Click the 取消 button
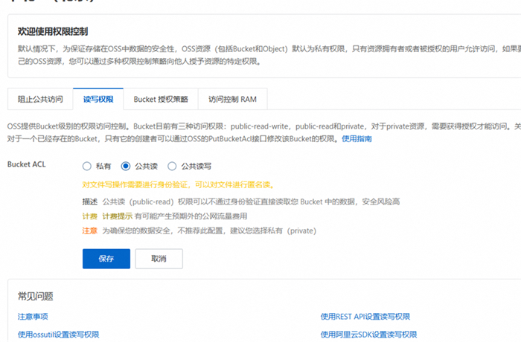 point(159,259)
